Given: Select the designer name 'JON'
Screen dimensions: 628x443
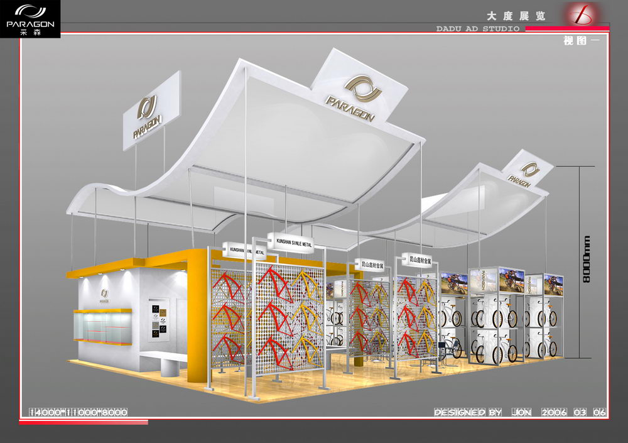Looking at the screenshot, I should [x=521, y=412].
